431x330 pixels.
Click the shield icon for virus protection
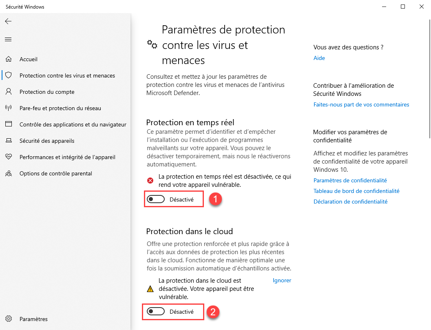[9, 75]
